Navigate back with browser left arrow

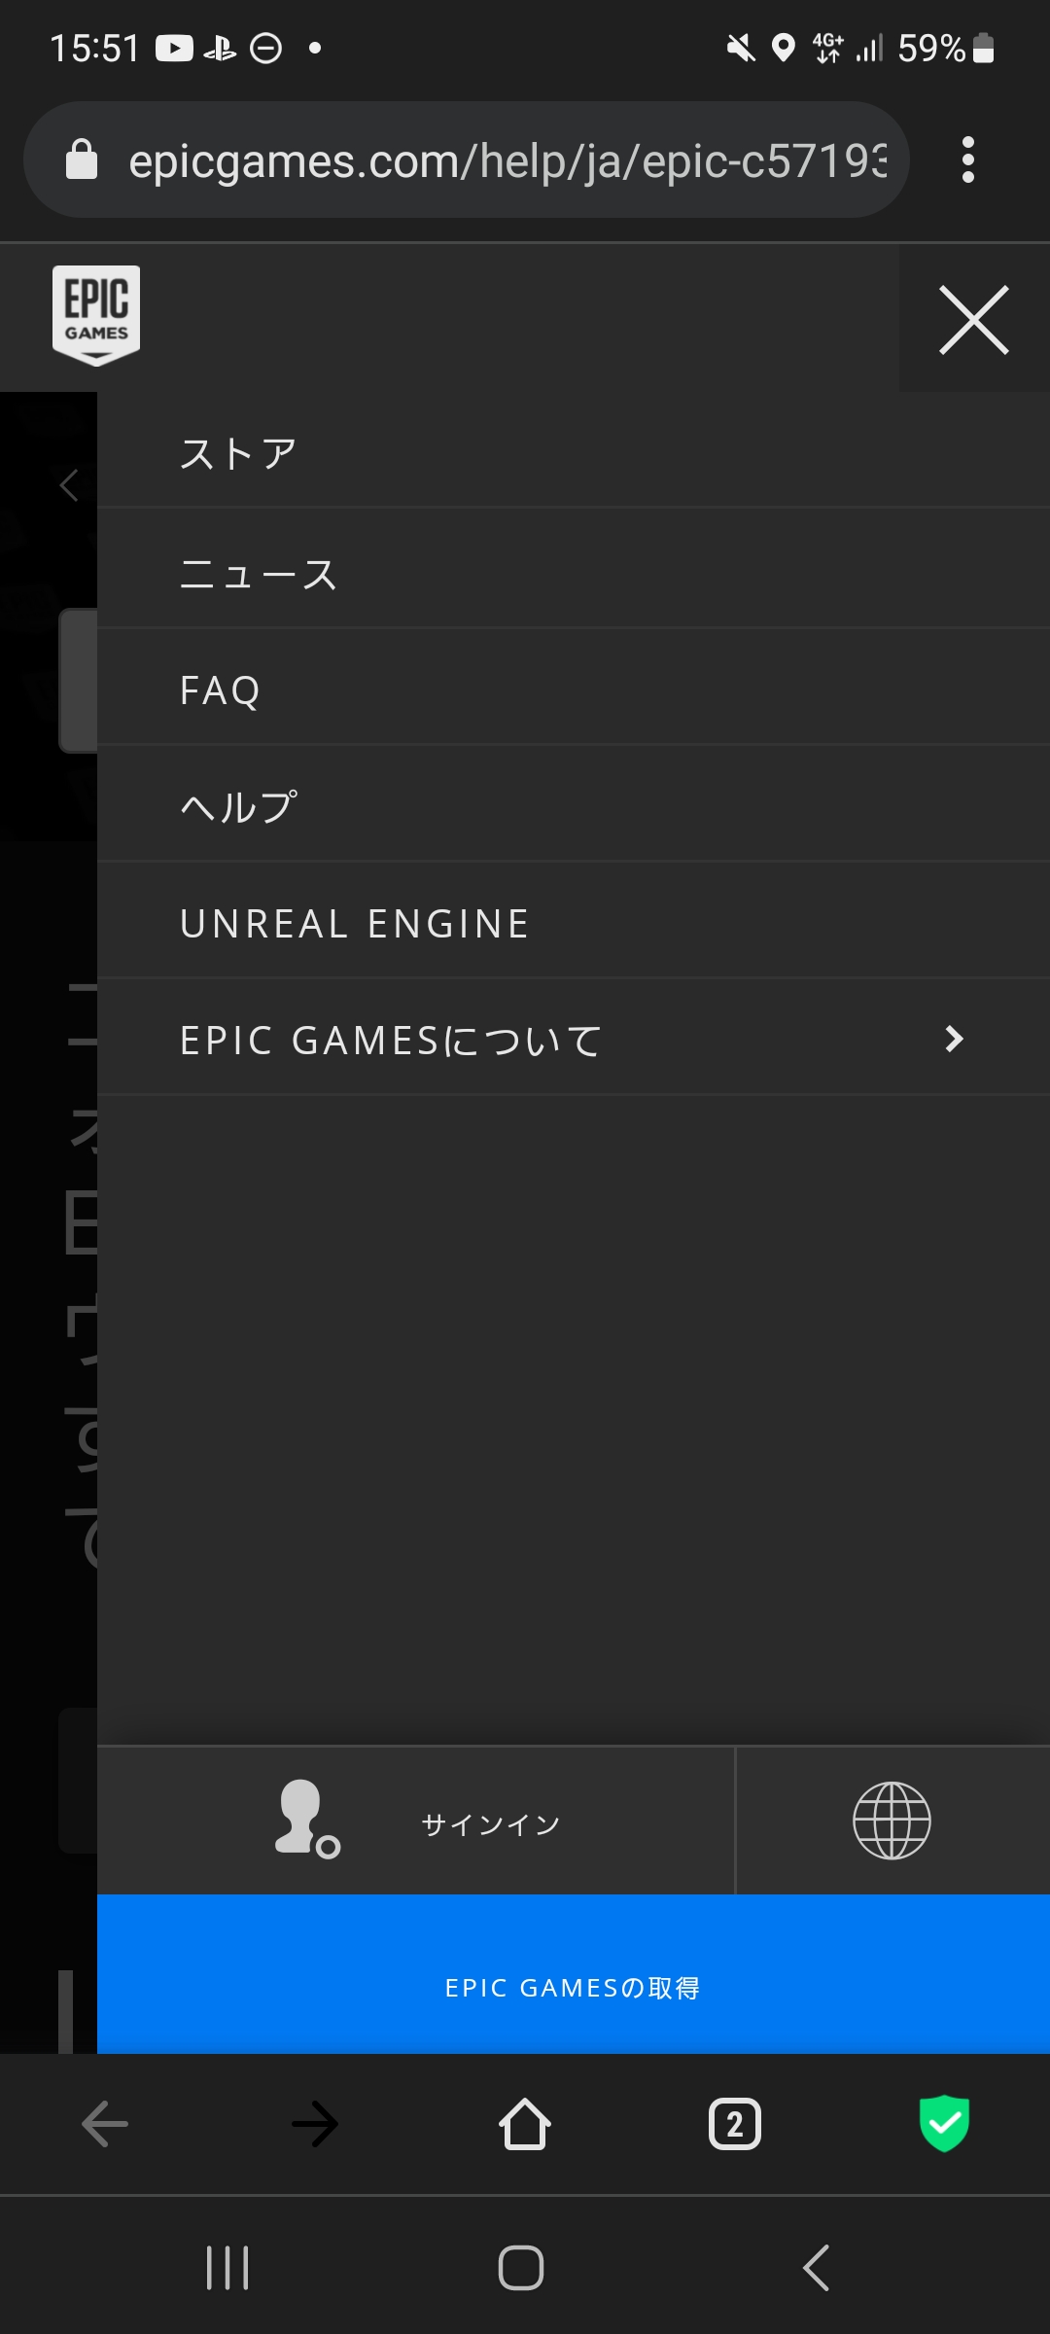click(x=105, y=2124)
